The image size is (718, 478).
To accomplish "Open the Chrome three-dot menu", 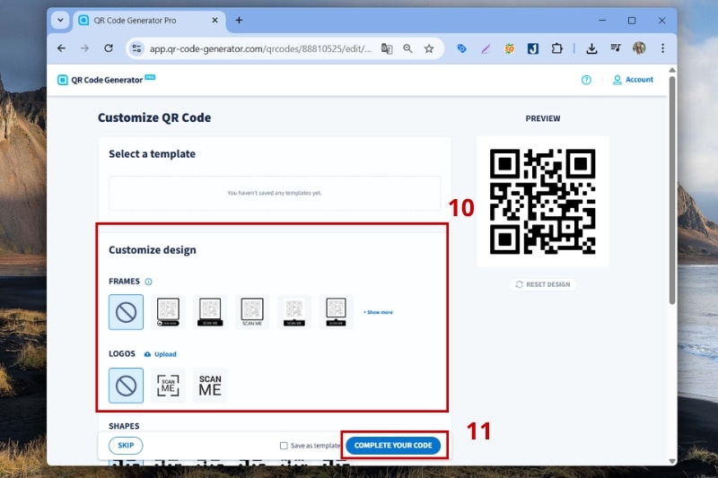I will coord(662,48).
